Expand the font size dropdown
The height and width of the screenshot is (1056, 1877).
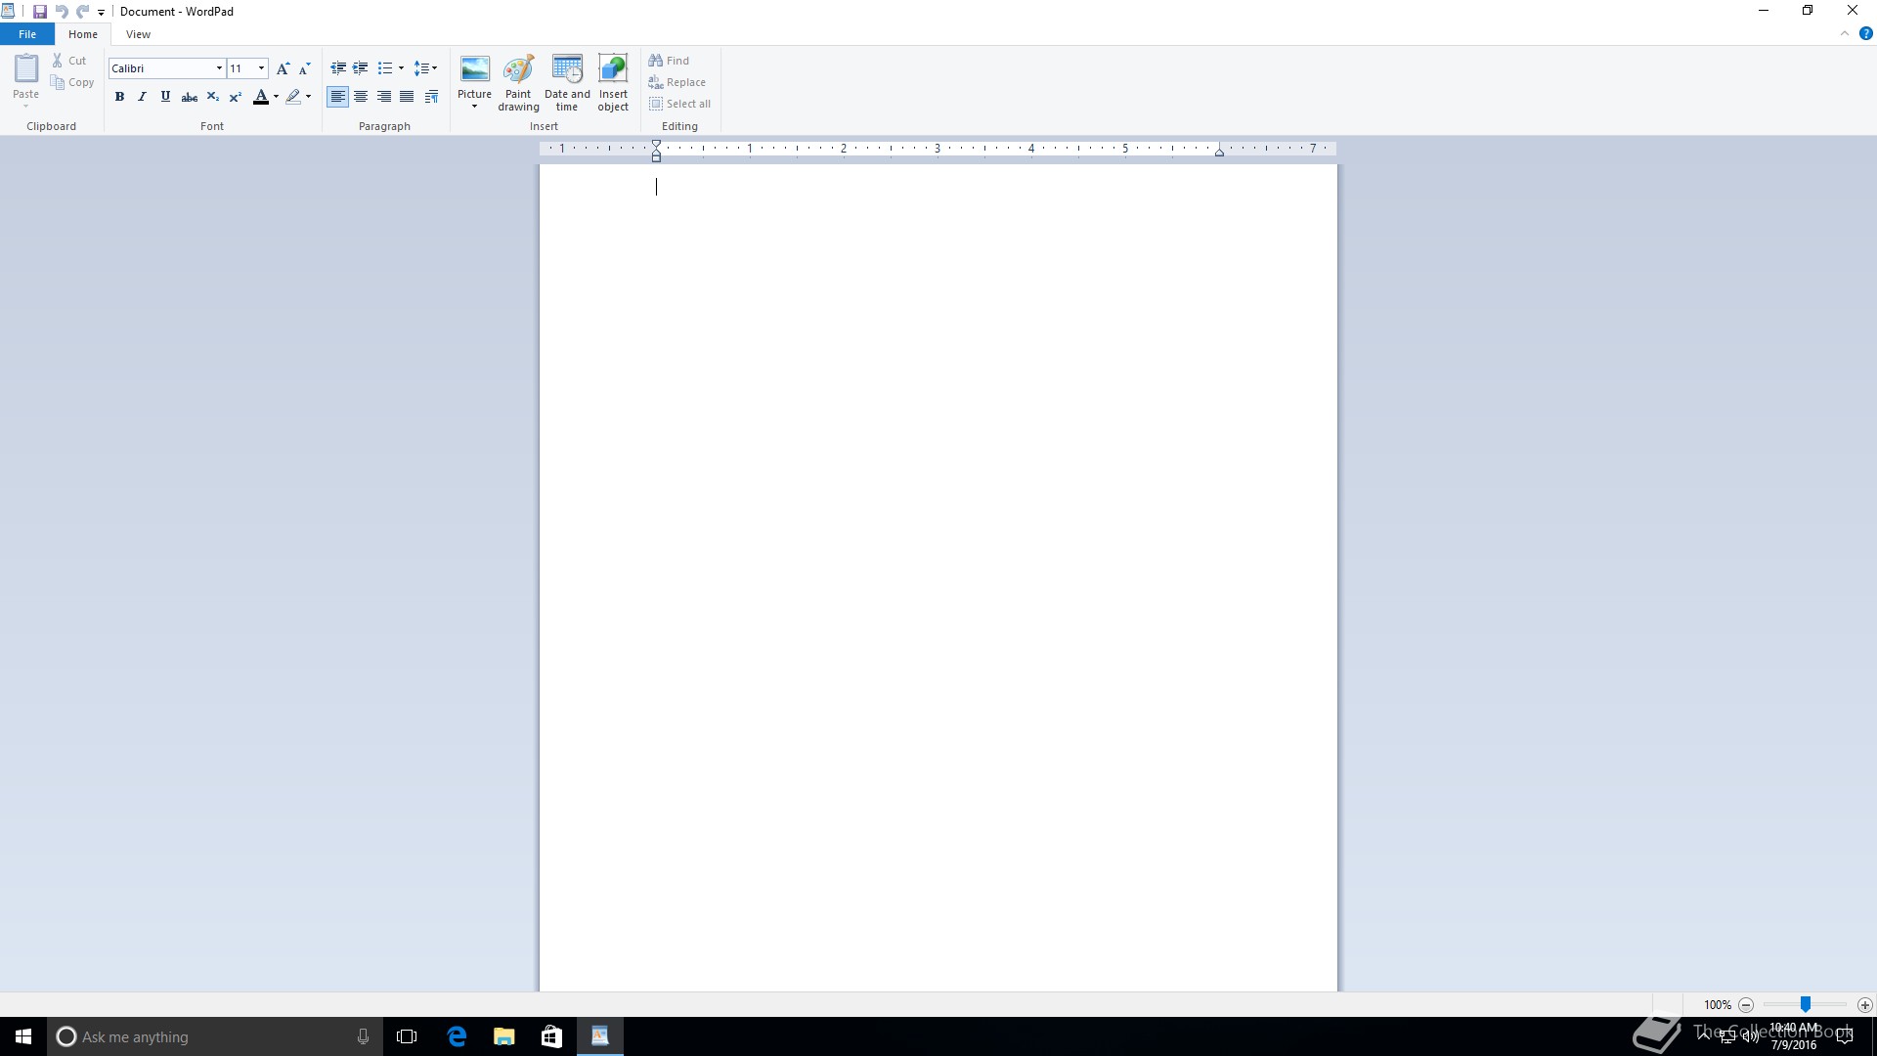pos(261,68)
